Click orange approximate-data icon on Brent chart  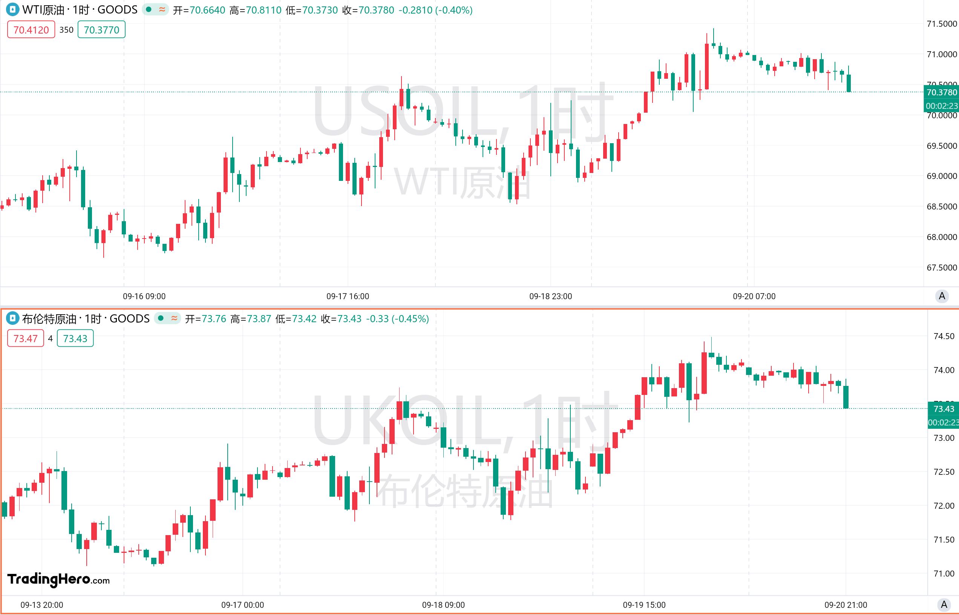coord(174,318)
